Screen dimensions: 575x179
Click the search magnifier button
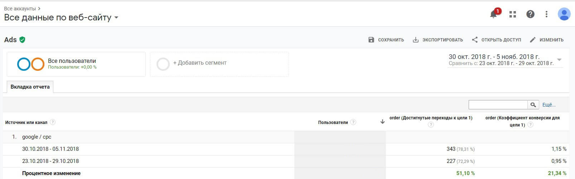pos(533,105)
